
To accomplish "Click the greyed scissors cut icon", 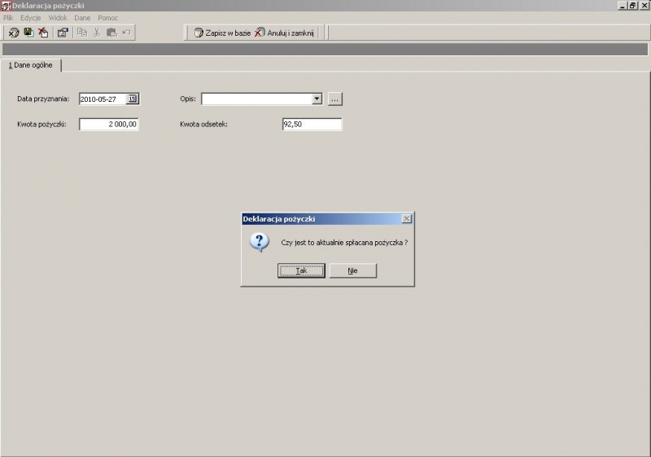I will [x=97, y=33].
